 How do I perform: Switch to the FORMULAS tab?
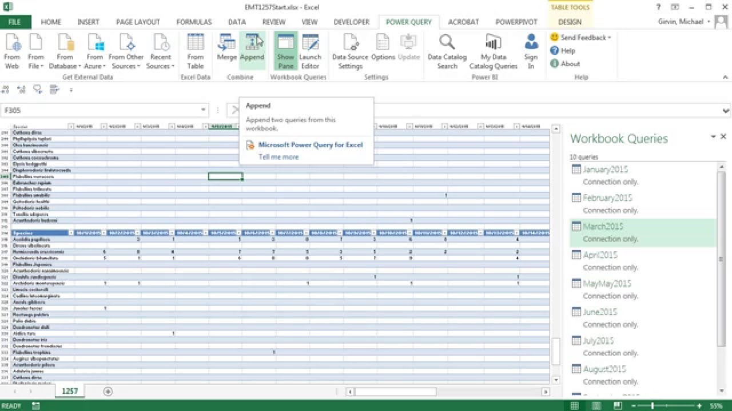click(194, 22)
